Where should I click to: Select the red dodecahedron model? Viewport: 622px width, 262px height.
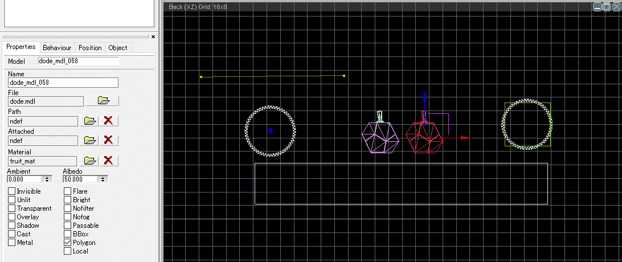pos(424,137)
